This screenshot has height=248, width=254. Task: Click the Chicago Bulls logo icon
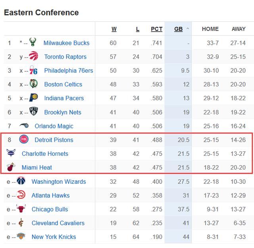[x=21, y=208]
